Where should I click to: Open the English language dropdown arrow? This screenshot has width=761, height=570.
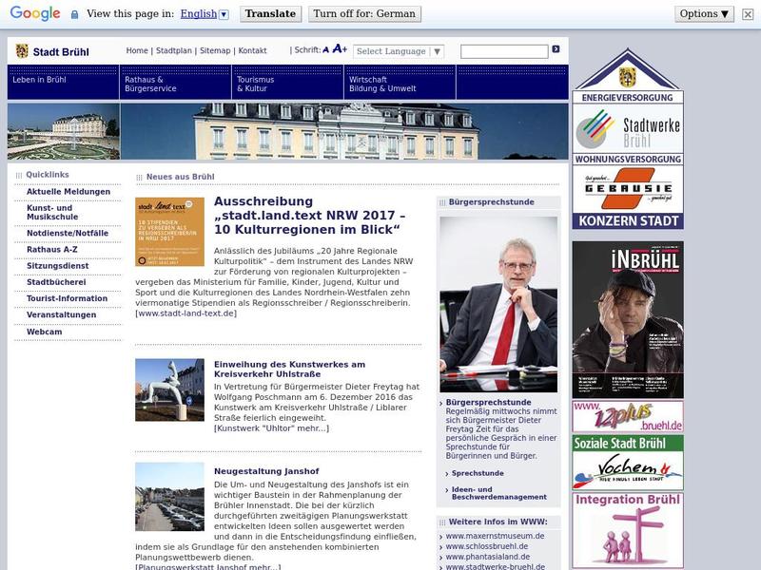[x=224, y=14]
